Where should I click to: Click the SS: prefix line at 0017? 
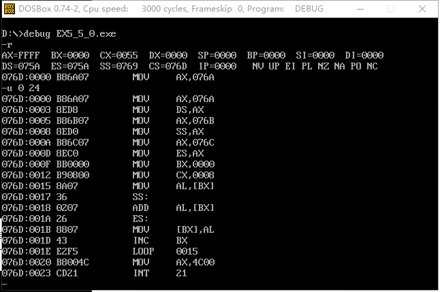pos(140,197)
